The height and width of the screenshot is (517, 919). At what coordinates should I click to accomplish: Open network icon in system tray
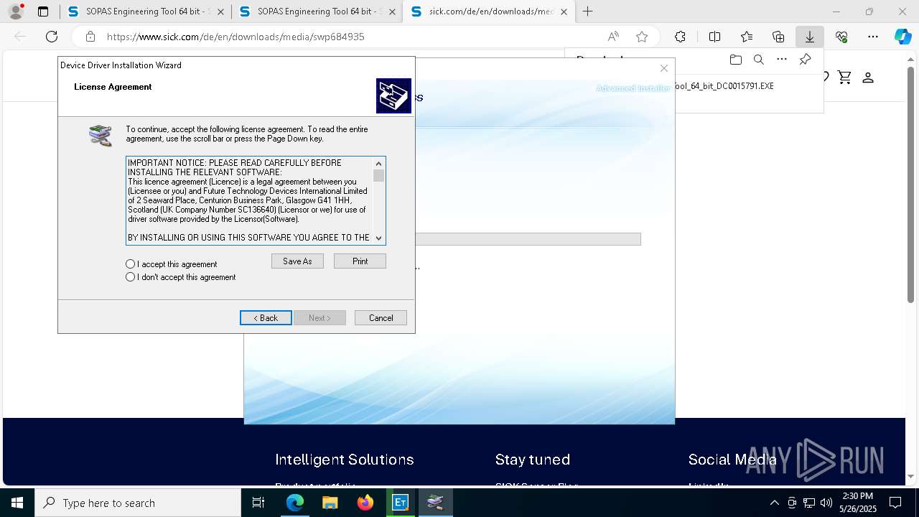coord(809,503)
